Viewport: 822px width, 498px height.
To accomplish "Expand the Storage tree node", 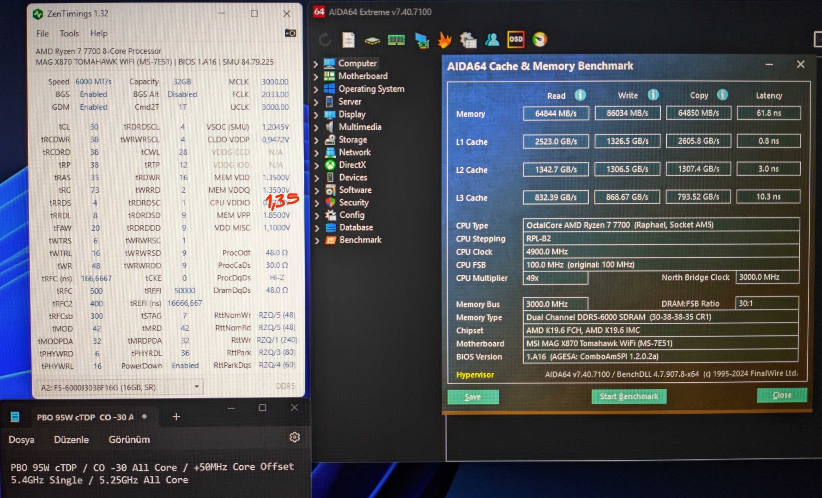I will pos(316,140).
